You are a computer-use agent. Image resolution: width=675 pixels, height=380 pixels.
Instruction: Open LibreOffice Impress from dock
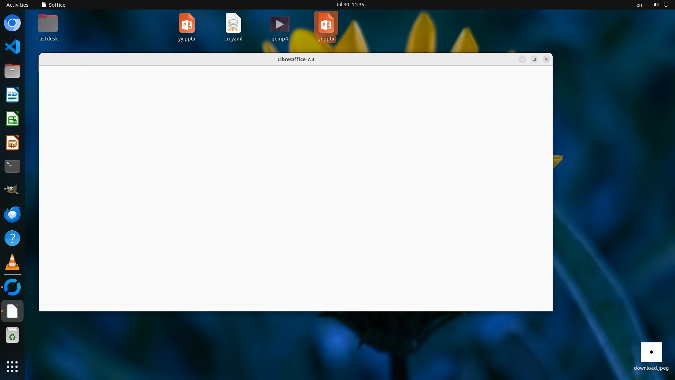click(12, 143)
